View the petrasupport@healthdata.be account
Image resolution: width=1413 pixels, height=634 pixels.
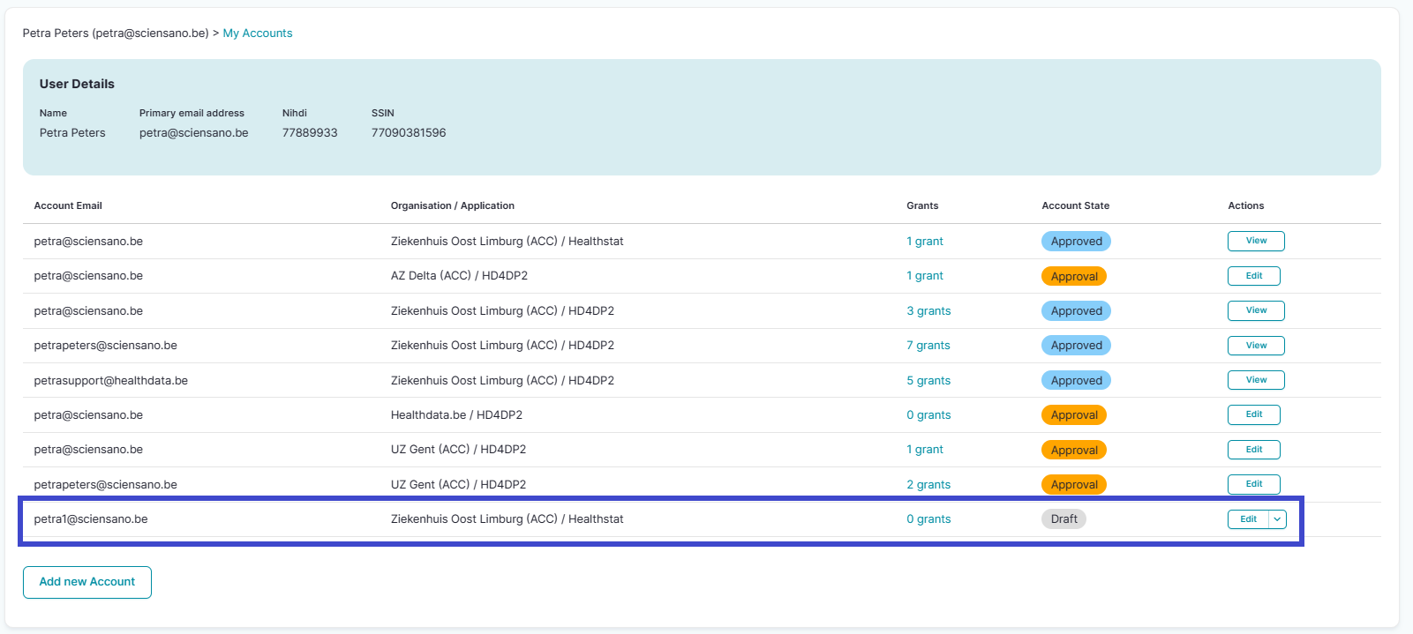(x=1255, y=380)
